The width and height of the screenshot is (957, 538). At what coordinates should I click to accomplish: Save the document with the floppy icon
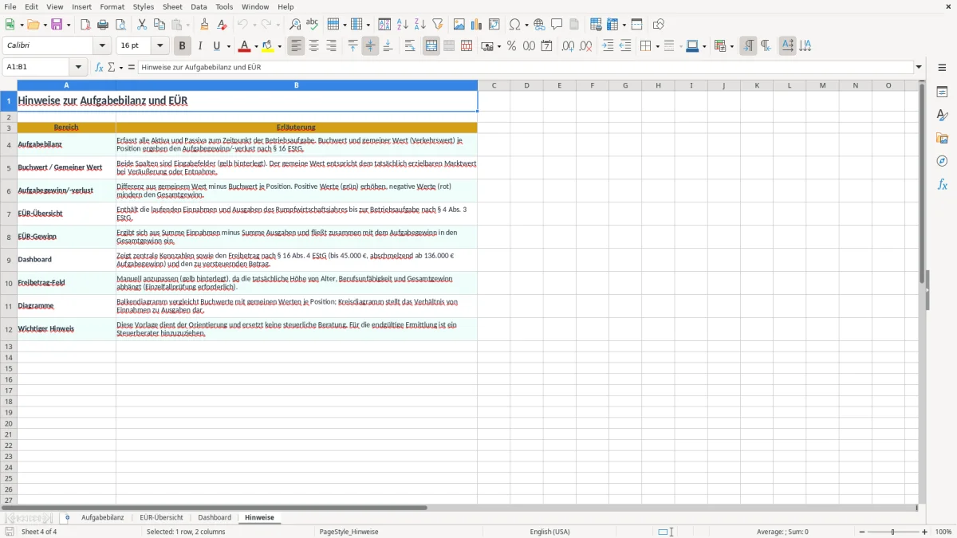(x=57, y=25)
